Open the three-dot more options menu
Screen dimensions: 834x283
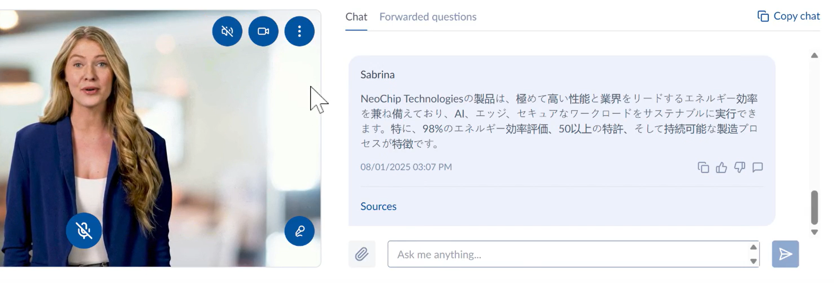pos(299,31)
